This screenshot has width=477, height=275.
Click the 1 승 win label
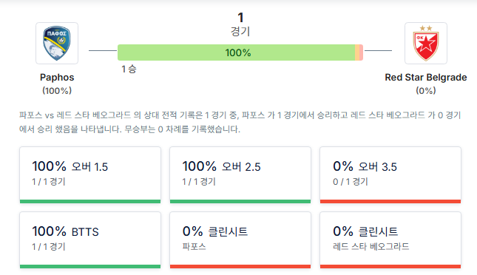click(129, 69)
